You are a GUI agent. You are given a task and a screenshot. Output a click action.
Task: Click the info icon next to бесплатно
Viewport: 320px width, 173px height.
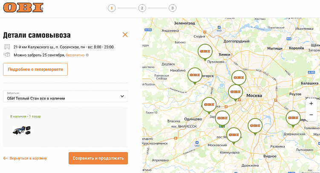coord(87,55)
